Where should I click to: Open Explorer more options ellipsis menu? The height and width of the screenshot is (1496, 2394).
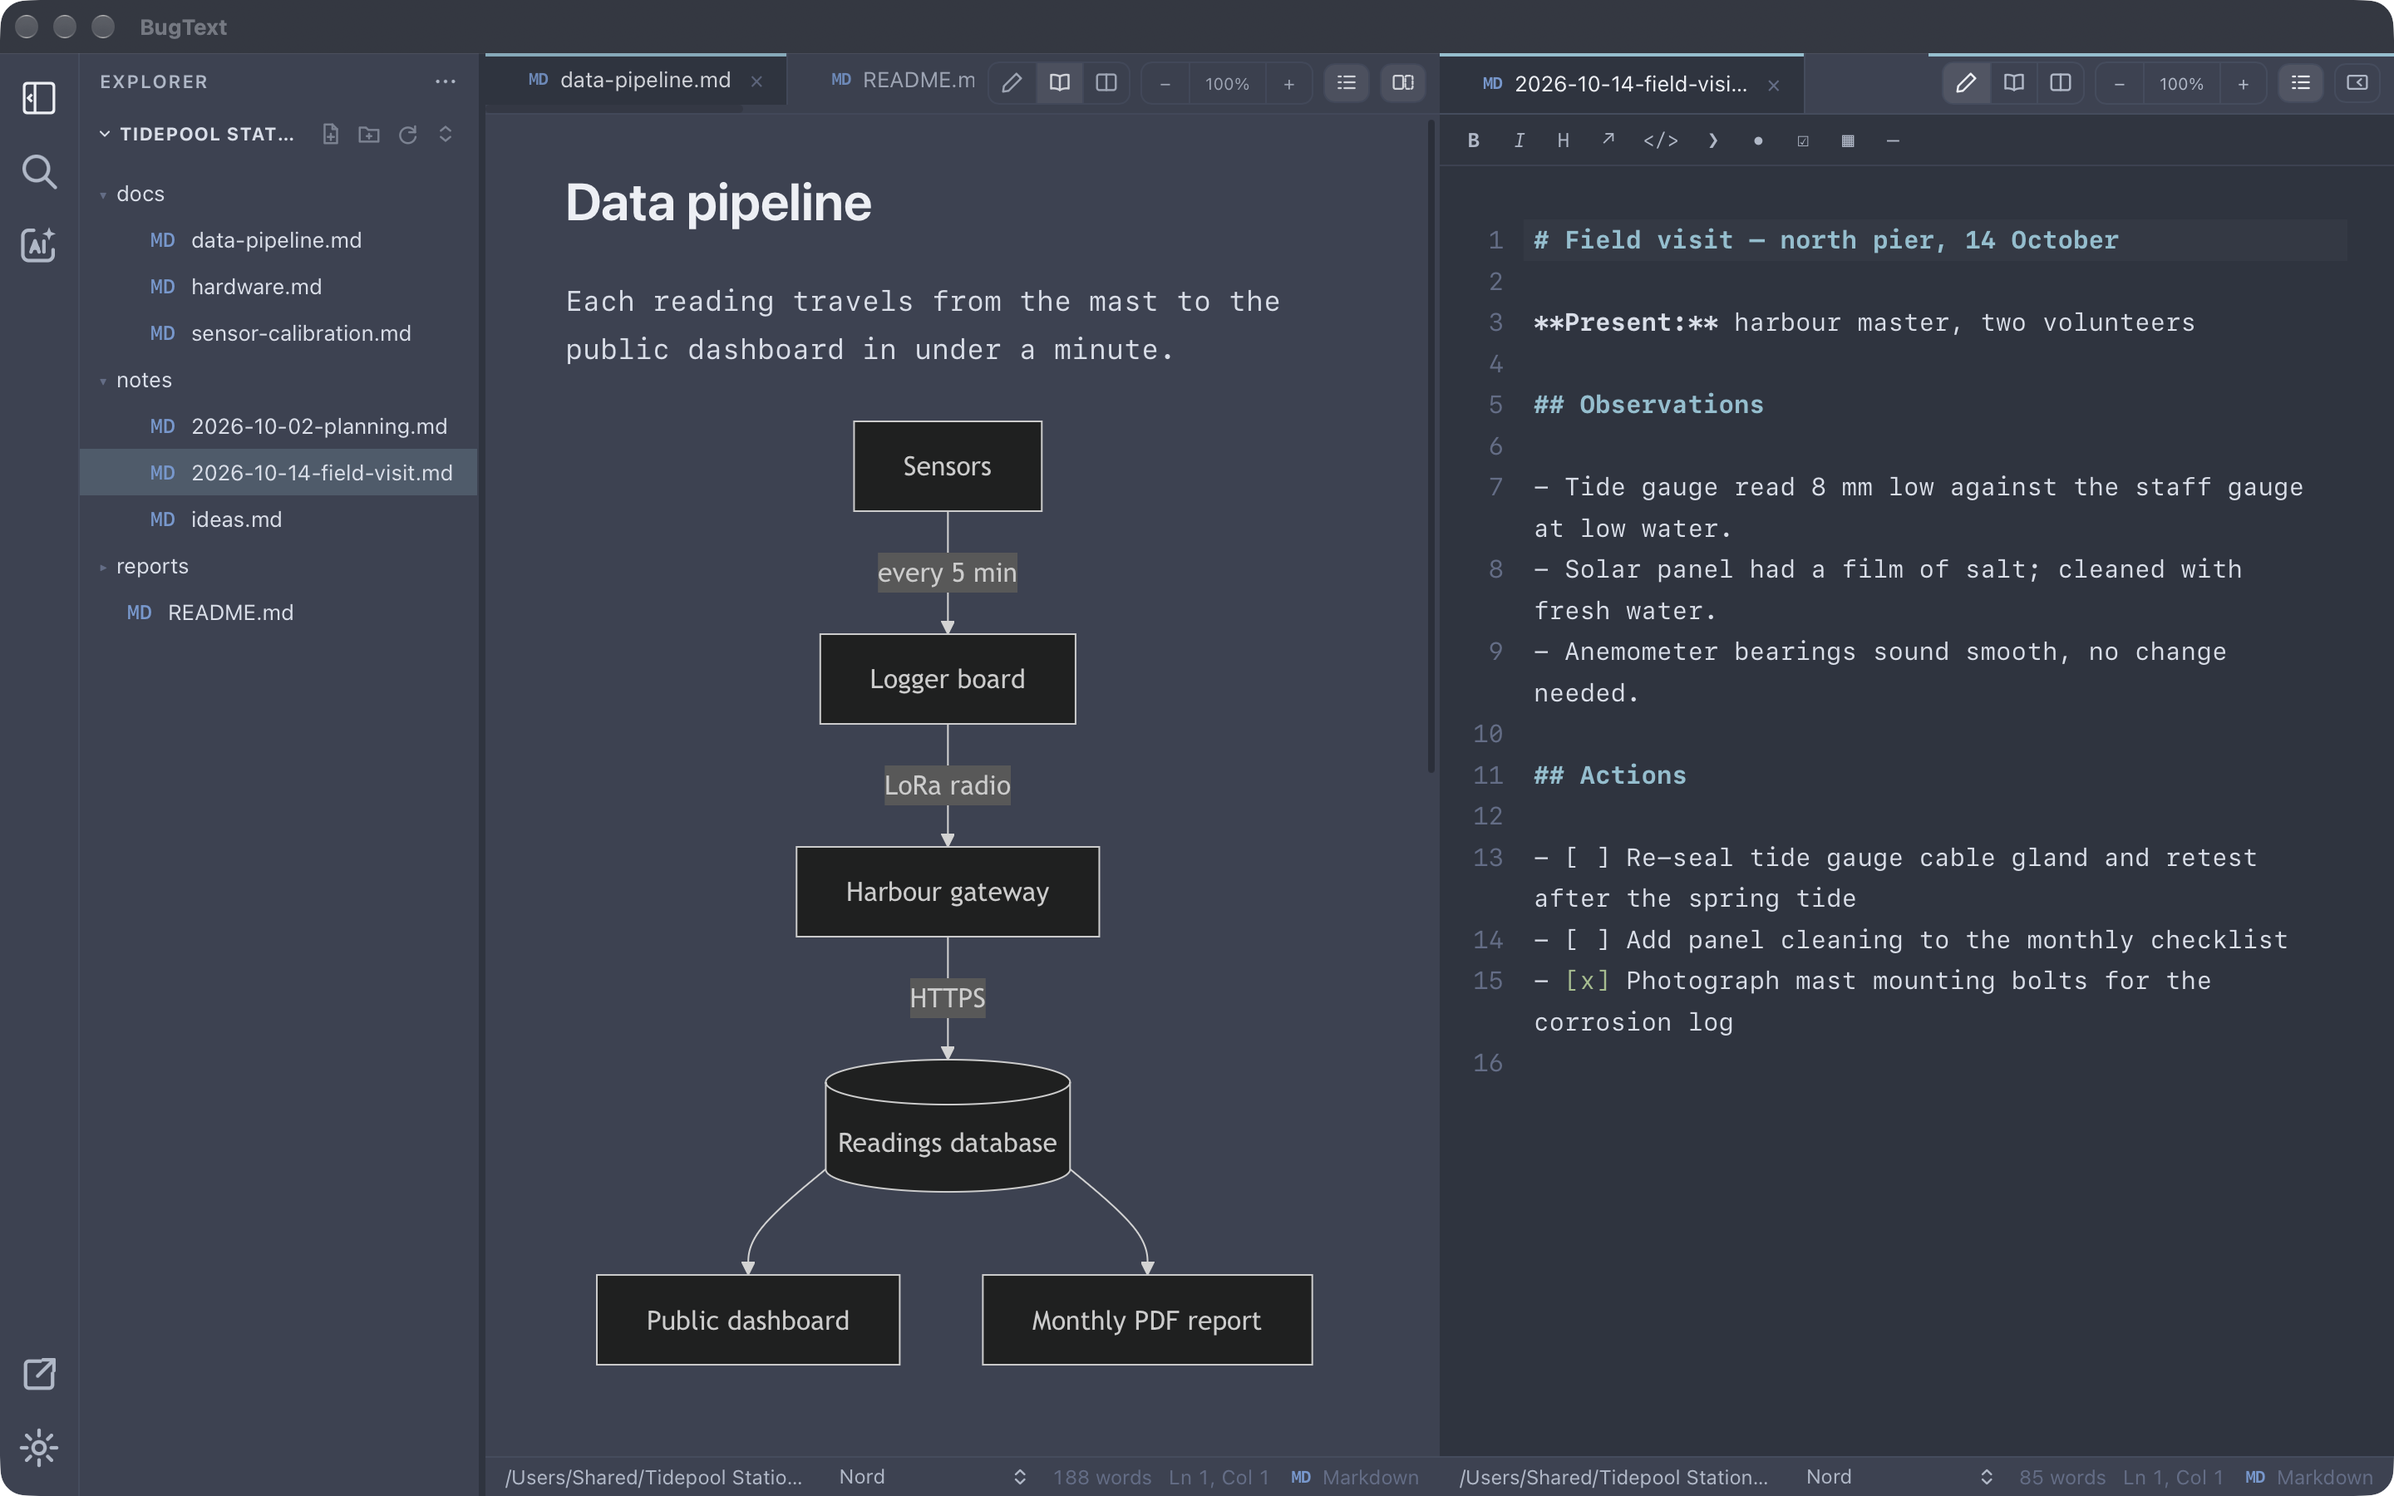click(446, 82)
